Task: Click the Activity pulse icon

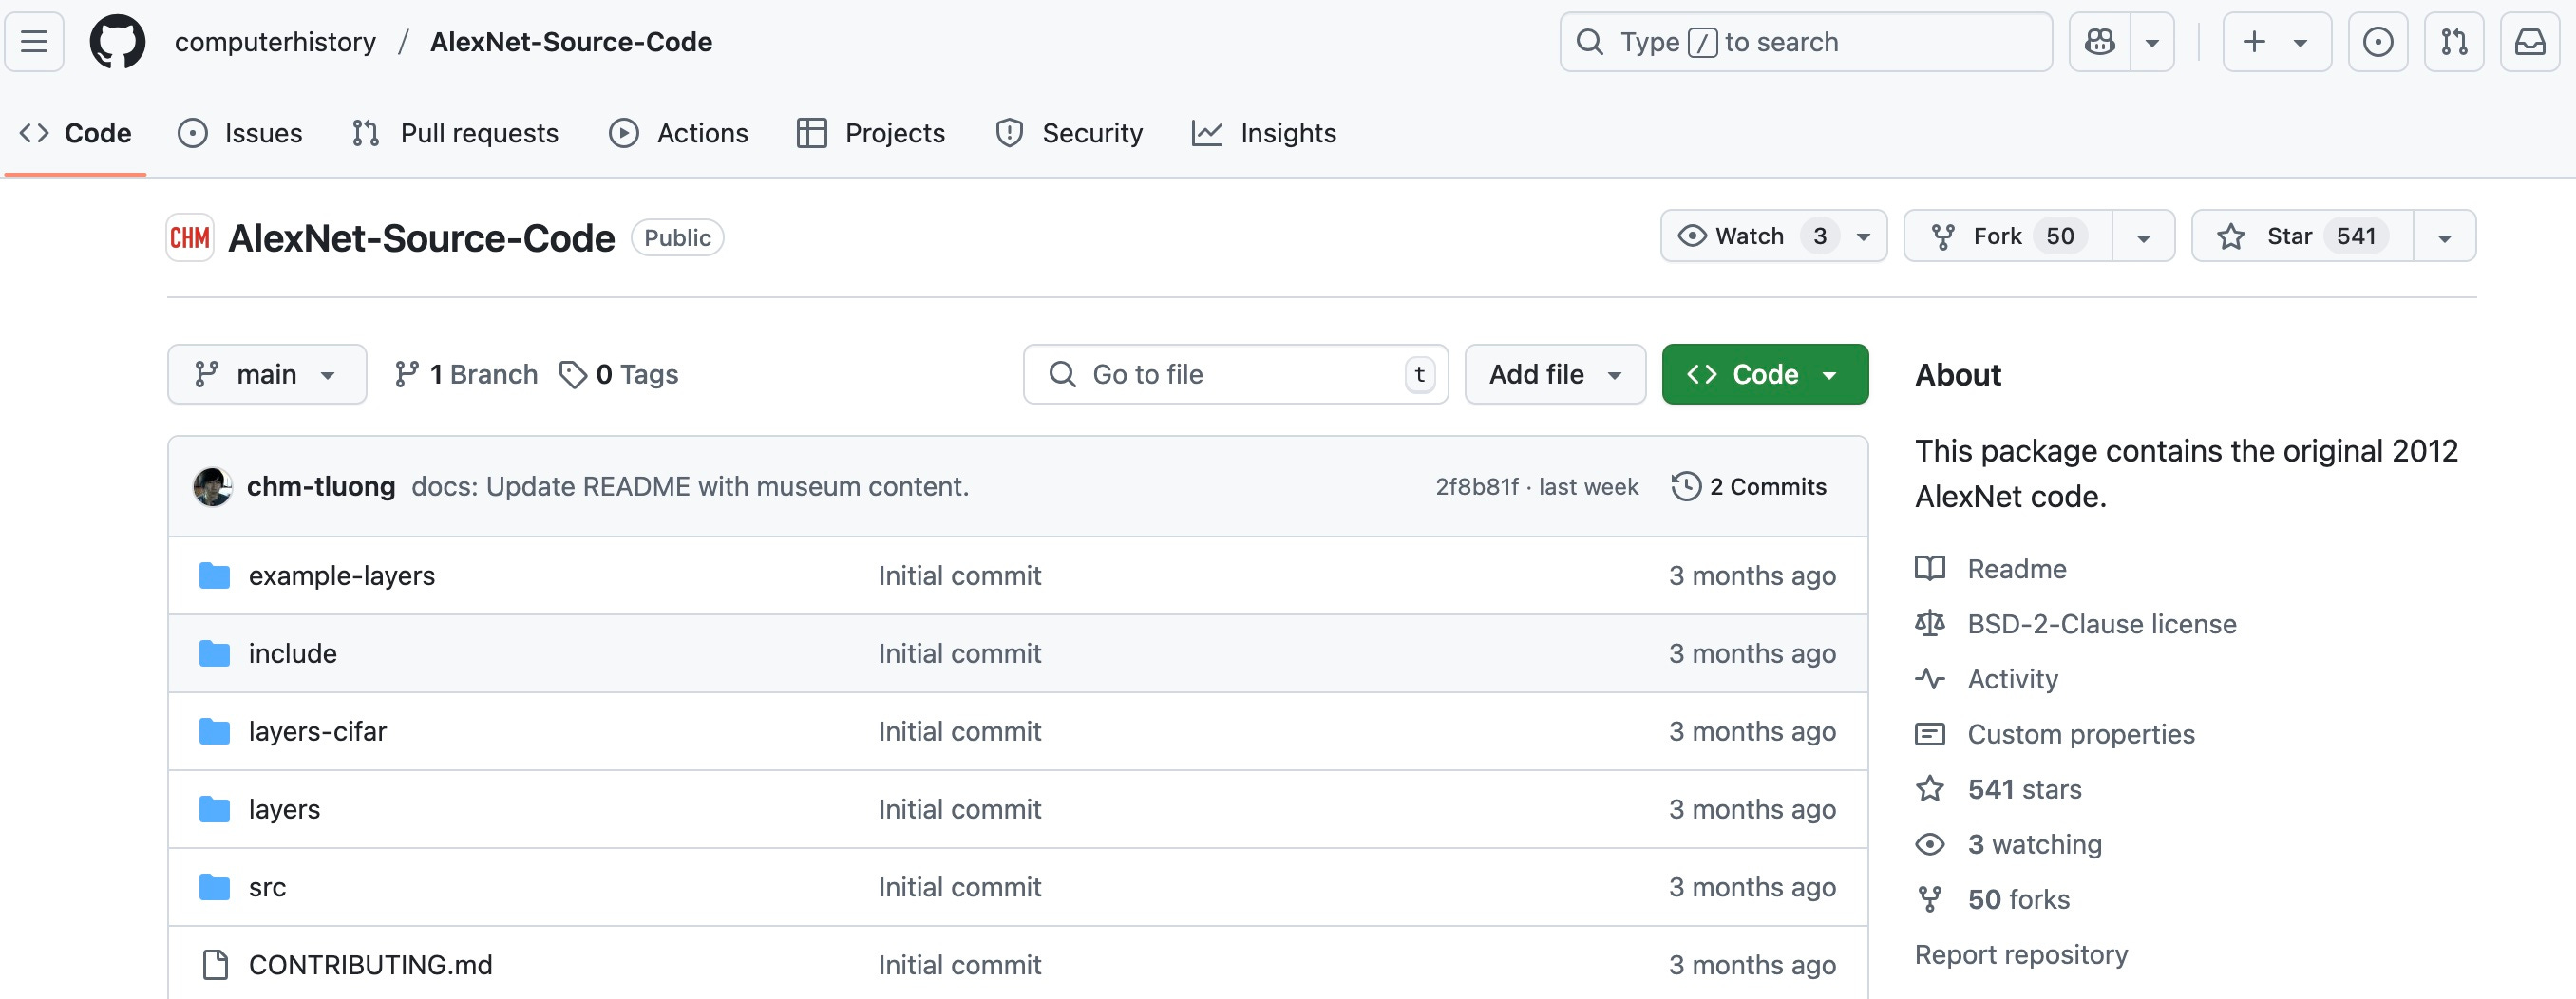Action: coord(1930,679)
